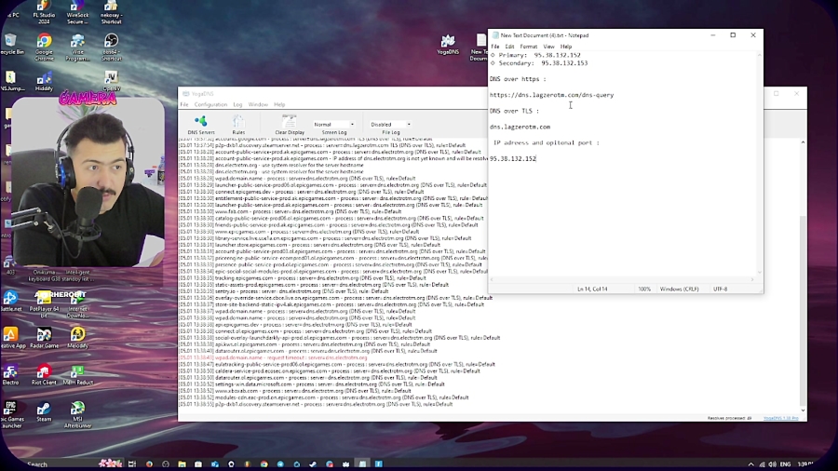838x471 pixels.
Task: Open Notepad's Format menu
Action: [528, 47]
